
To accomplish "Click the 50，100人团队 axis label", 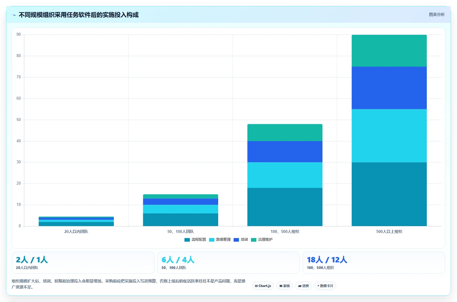I will [x=180, y=231].
